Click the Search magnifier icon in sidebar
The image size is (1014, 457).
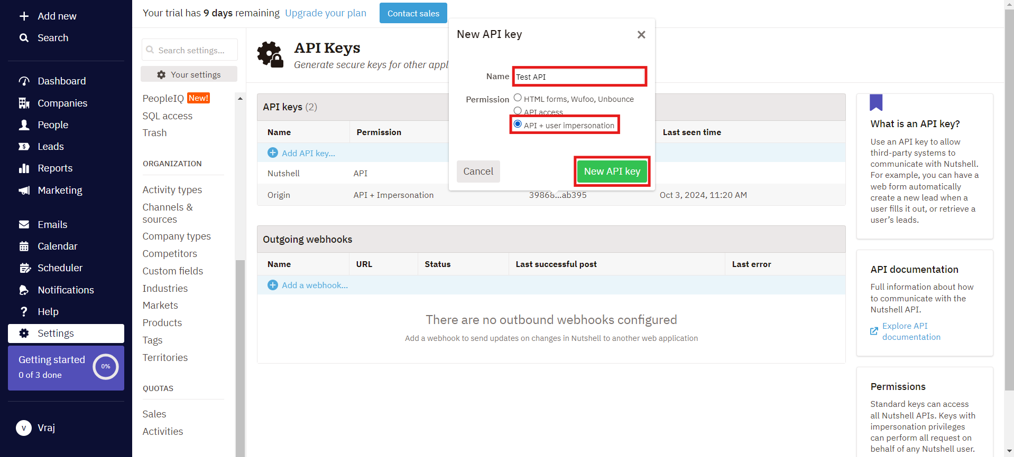click(24, 38)
